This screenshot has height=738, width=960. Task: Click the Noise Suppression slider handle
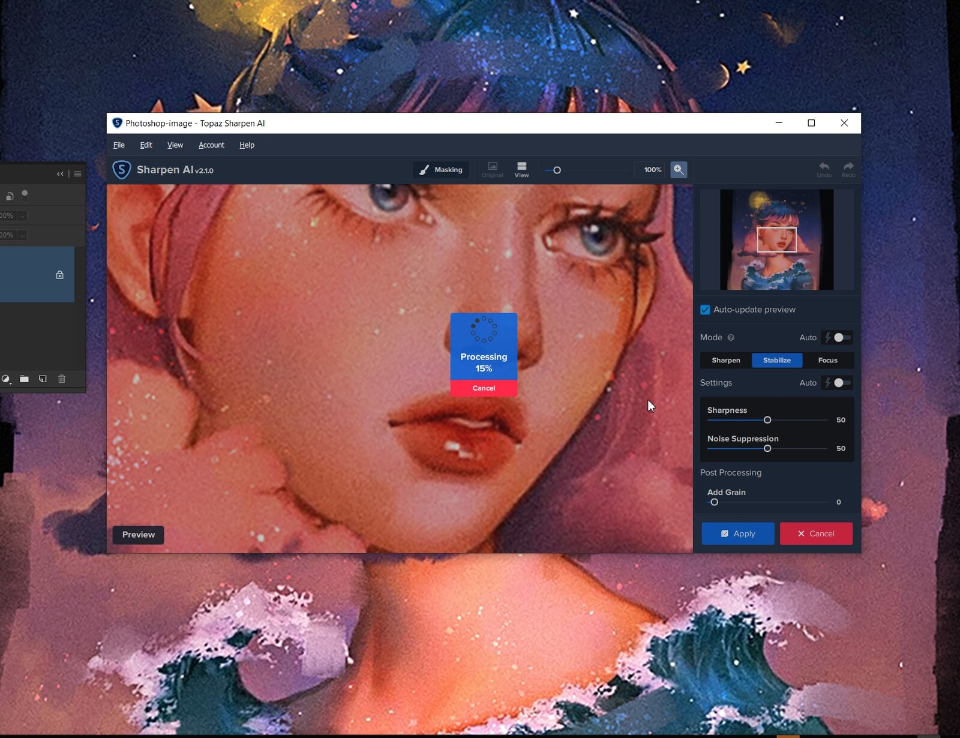[767, 449]
